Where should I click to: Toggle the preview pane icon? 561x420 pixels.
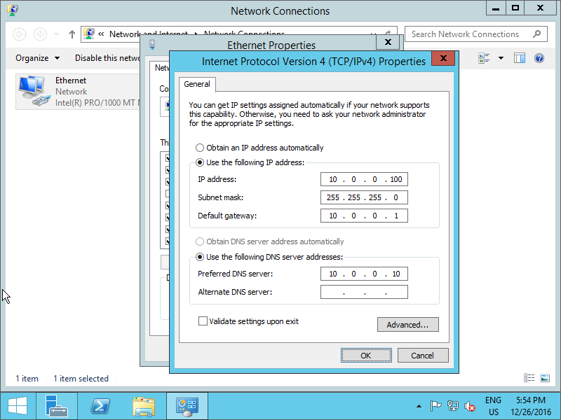tap(520, 58)
